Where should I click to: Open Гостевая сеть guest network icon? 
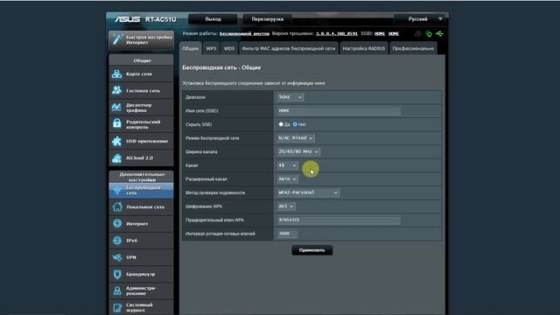(116, 90)
